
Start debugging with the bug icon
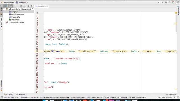tap(166, 3)
